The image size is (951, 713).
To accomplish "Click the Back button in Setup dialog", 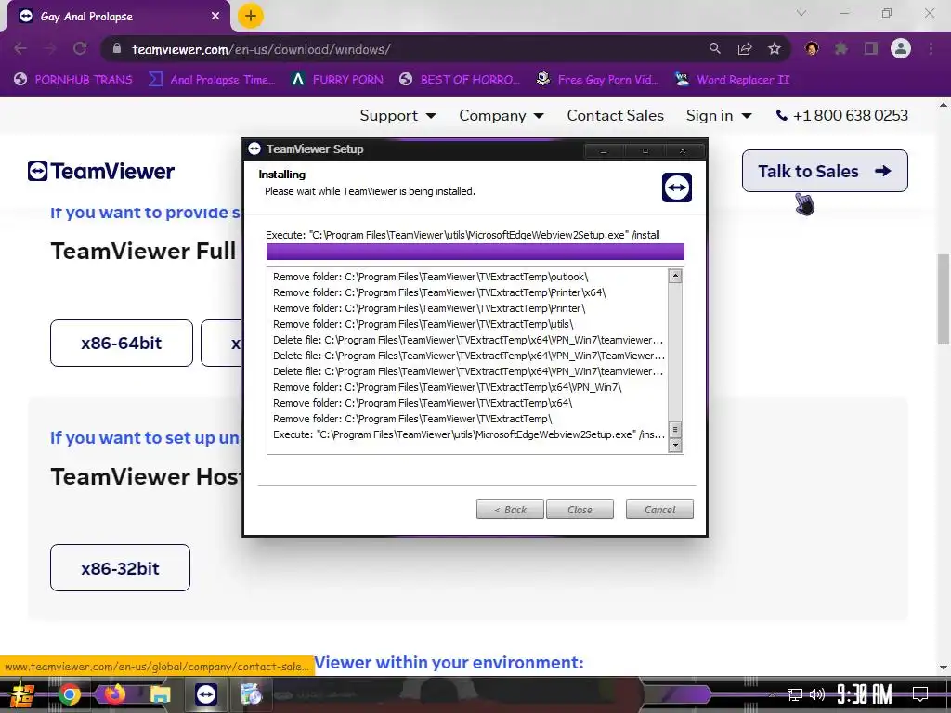I will (x=510, y=510).
